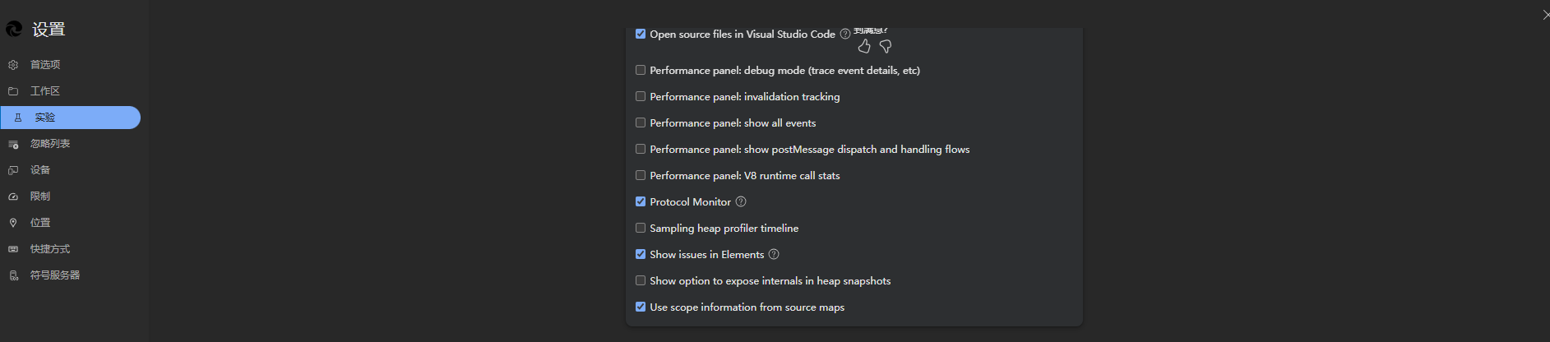Click help icon for Visual Studio Code option
This screenshot has width=1550, height=342.
point(845,34)
